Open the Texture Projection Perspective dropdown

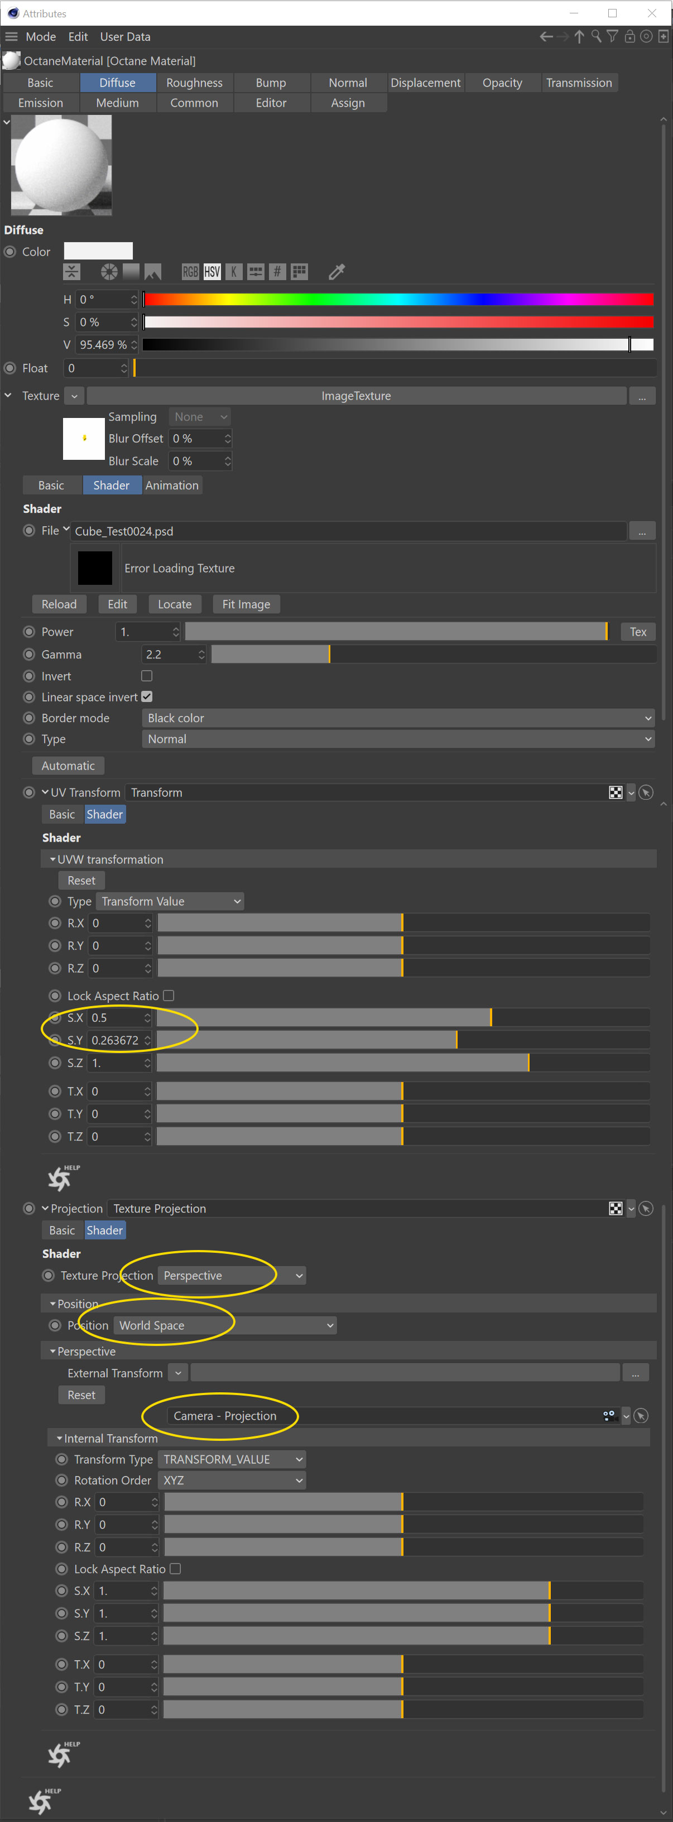click(x=232, y=1275)
